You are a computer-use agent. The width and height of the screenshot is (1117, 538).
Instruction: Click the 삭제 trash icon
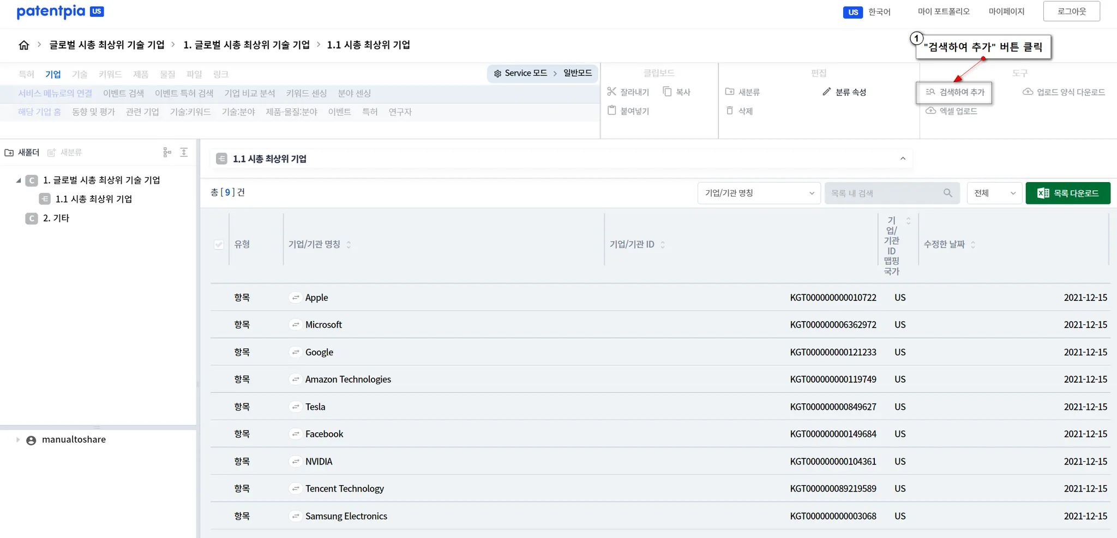pyautogui.click(x=730, y=111)
